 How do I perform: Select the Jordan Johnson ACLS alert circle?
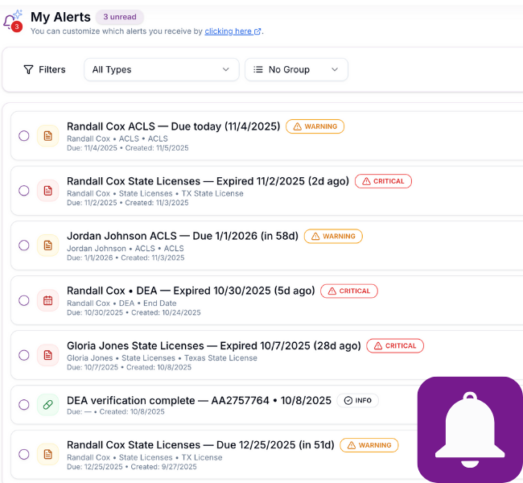[24, 246]
